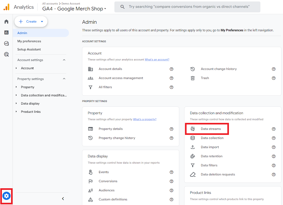Open Trash in Account settings
Image resolution: width=283 pixels, height=205 pixels.
[x=205, y=78]
